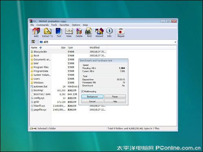Open the Tools menu
This screenshot has height=152, width=203.
(x=54, y=25)
